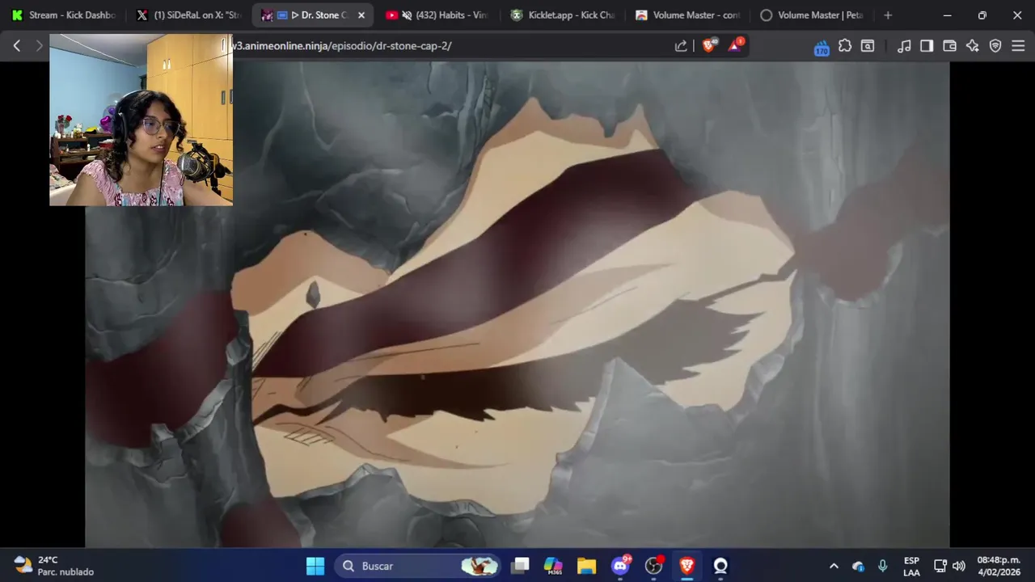Screen dimensions: 1035x582
Task: Open Discord from the taskbar
Action: pyautogui.click(x=620, y=566)
